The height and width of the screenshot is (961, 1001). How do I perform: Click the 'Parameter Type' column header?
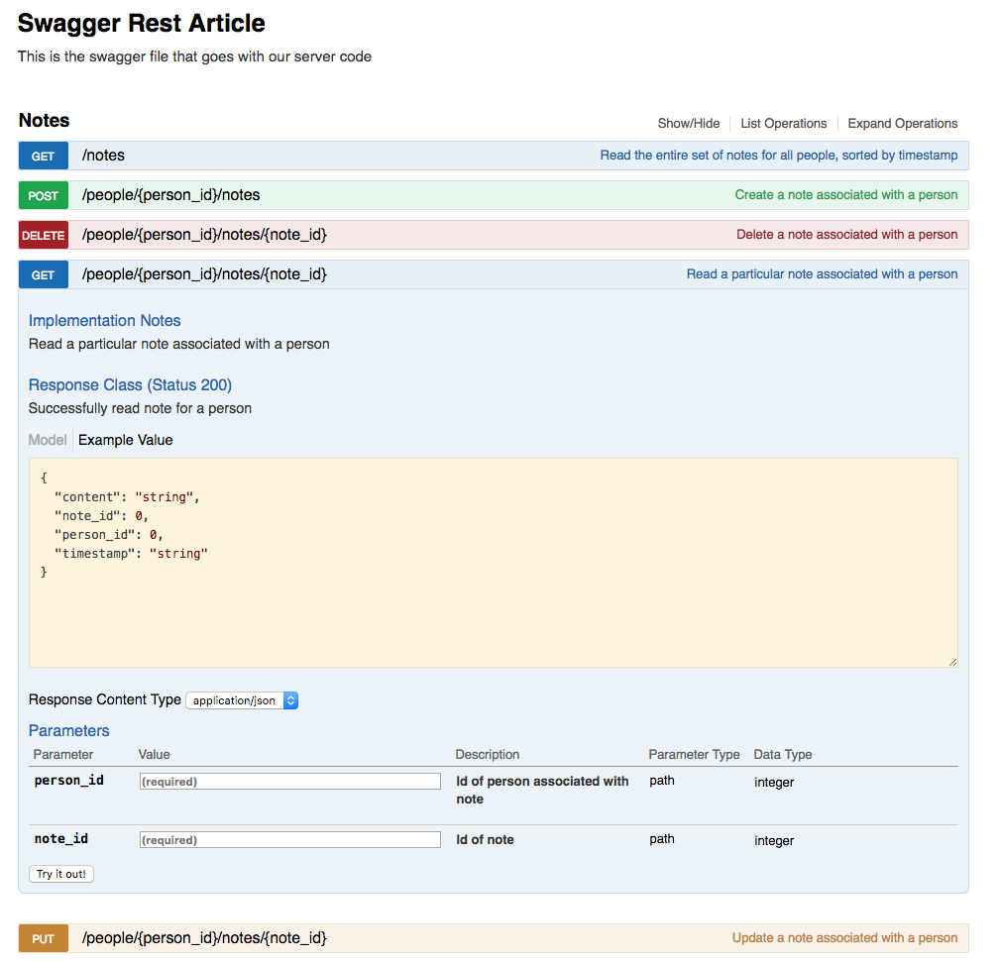(694, 755)
